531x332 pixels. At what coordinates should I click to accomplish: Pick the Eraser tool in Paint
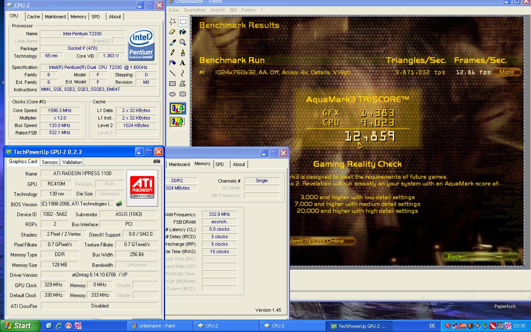point(173,32)
